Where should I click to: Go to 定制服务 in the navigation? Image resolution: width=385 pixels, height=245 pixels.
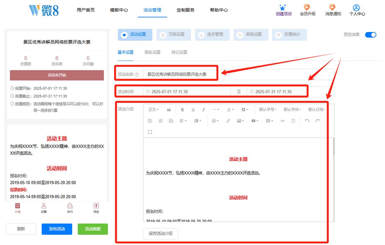pos(185,10)
